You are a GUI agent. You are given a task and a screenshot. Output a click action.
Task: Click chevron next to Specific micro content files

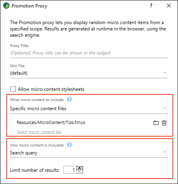[165, 108]
